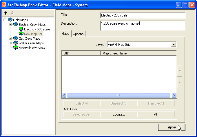Click the horizontal scrollbar thumb in map list
The width and height of the screenshot is (197, 137).
118,95
